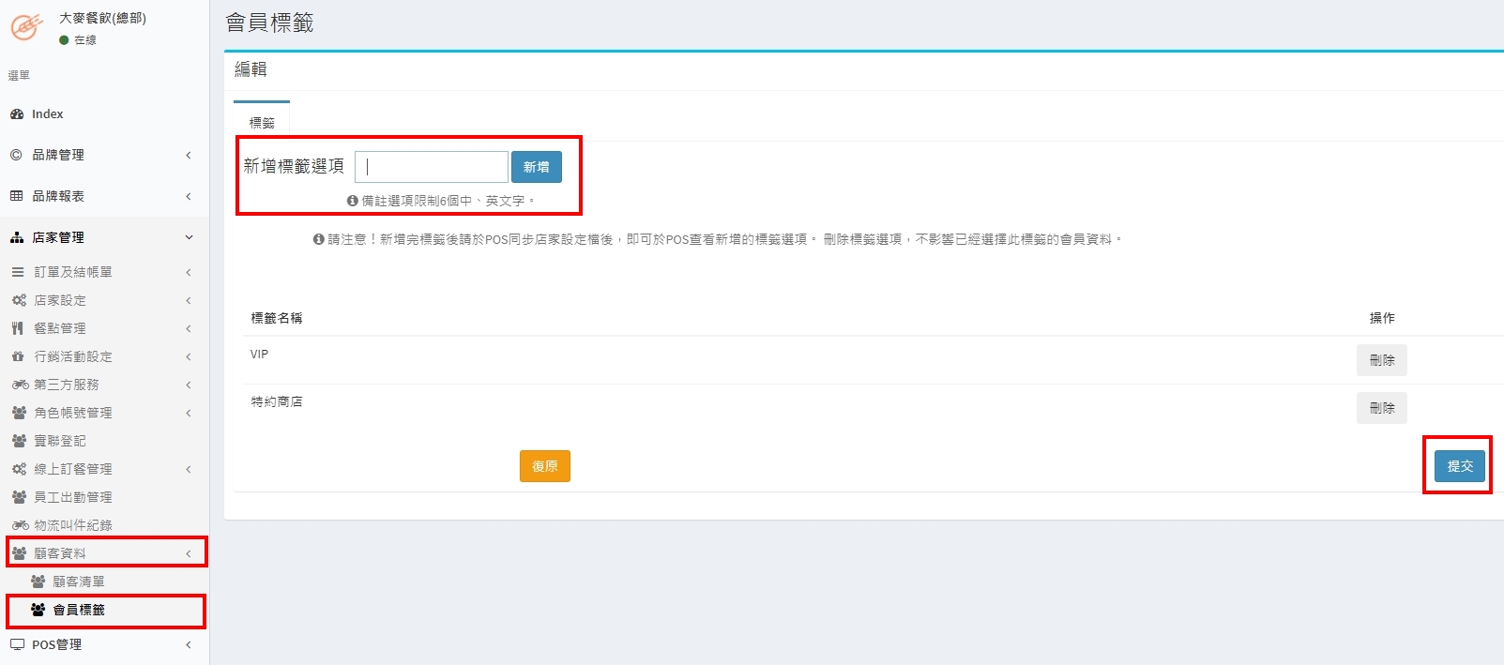1504x665 pixels.
Task: Delete the 特約商店 tag
Action: tap(1381, 408)
